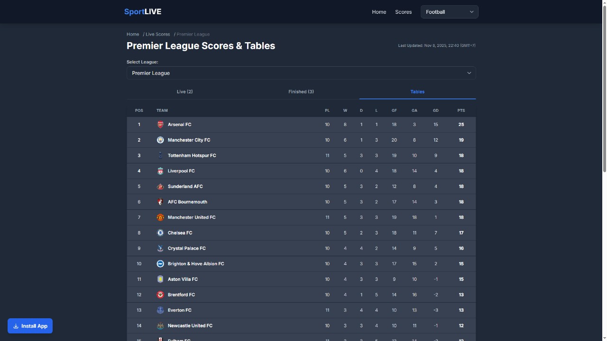The width and height of the screenshot is (607, 341).
Task: Open the Football sport dropdown
Action: click(449, 12)
